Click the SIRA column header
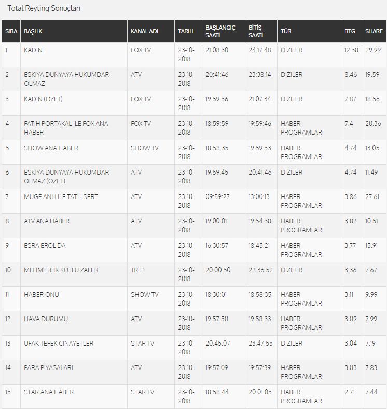The height and width of the screenshot is (409, 387). [11, 31]
